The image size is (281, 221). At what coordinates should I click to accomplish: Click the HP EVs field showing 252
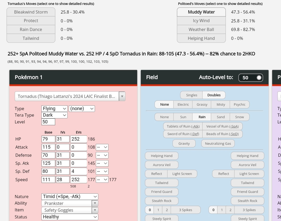click(x=79, y=139)
